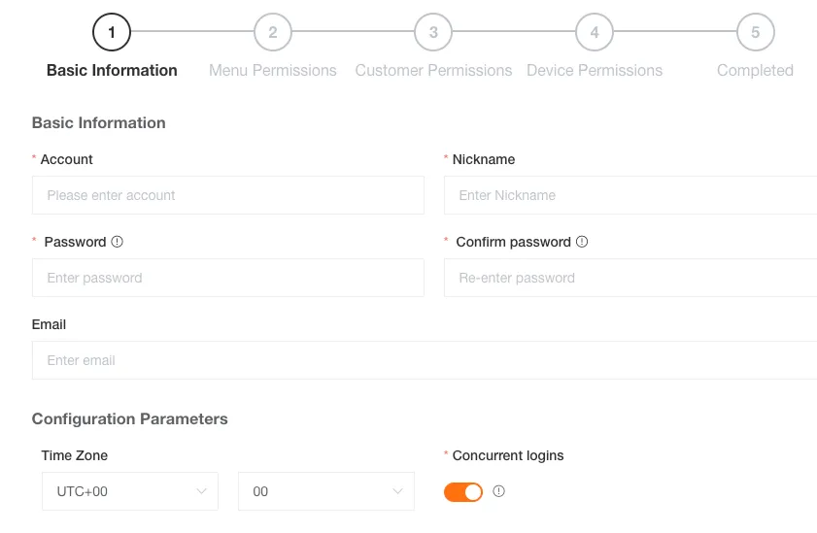This screenshot has width=817, height=533.
Task: Select the Email input box
Action: 424,360
